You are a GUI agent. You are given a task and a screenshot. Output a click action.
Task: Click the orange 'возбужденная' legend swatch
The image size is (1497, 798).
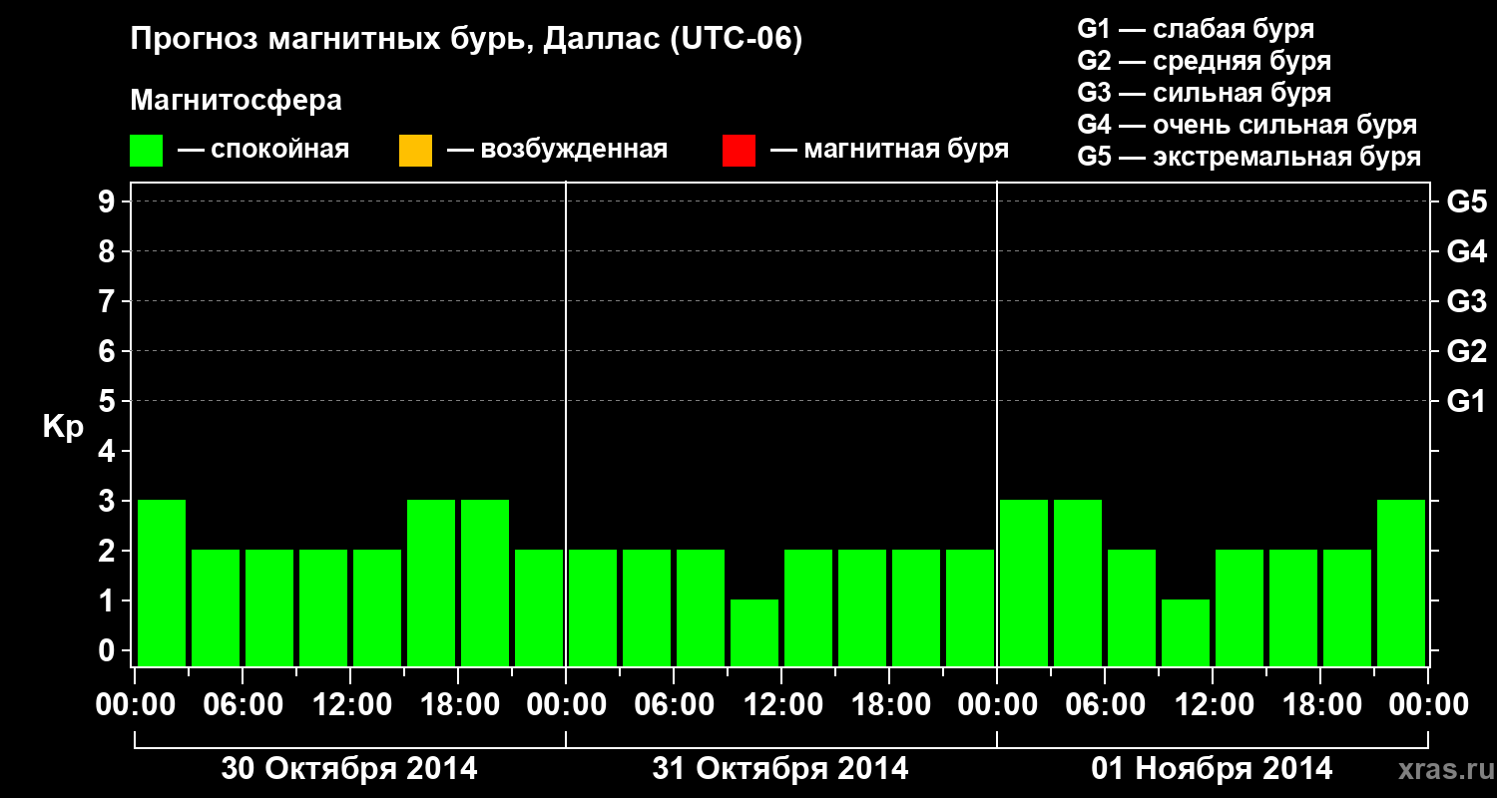415,151
